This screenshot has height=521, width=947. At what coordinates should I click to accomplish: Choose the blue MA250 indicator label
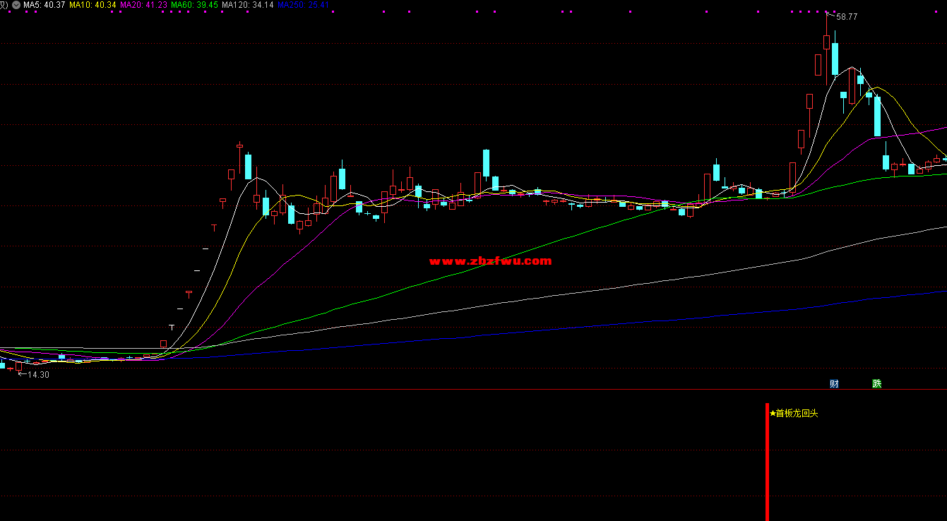pyautogui.click(x=302, y=5)
